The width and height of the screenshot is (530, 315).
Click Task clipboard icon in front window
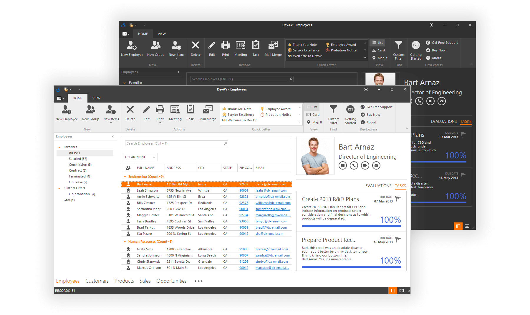(x=191, y=110)
